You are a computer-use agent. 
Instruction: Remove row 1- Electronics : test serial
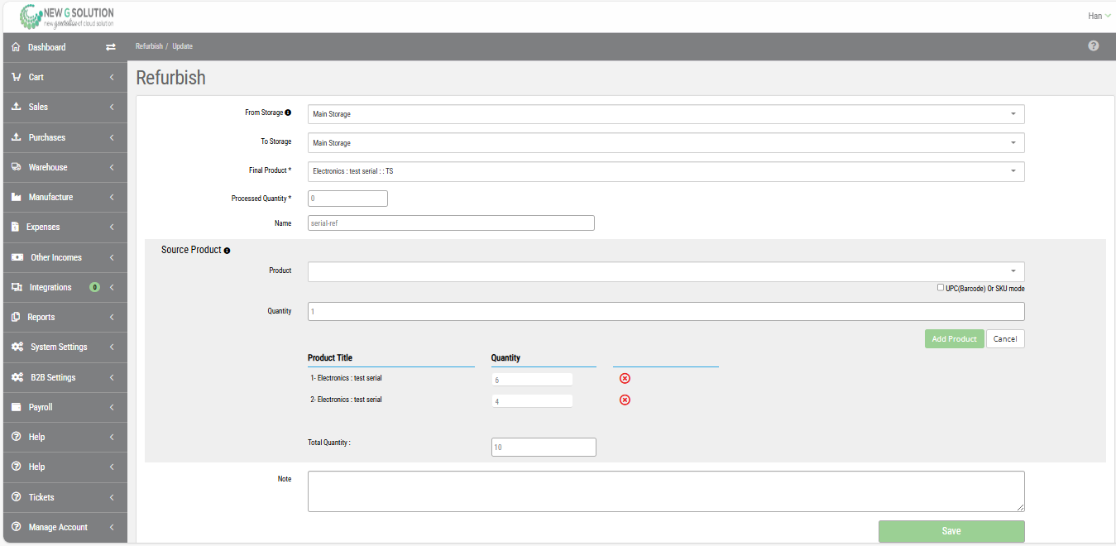[x=625, y=378]
